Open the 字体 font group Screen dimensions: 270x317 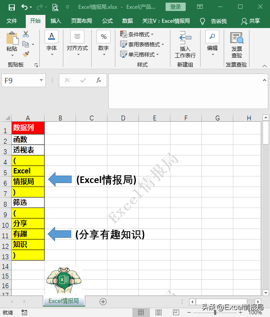coord(52,43)
